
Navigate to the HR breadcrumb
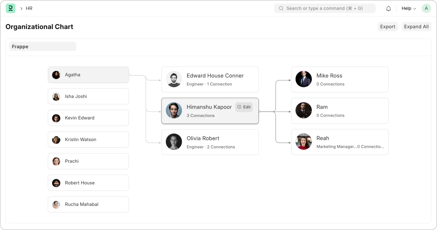pyautogui.click(x=29, y=8)
